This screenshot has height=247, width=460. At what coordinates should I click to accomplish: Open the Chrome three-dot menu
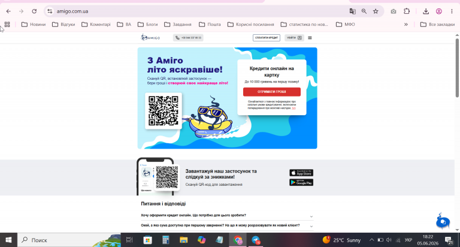click(452, 11)
